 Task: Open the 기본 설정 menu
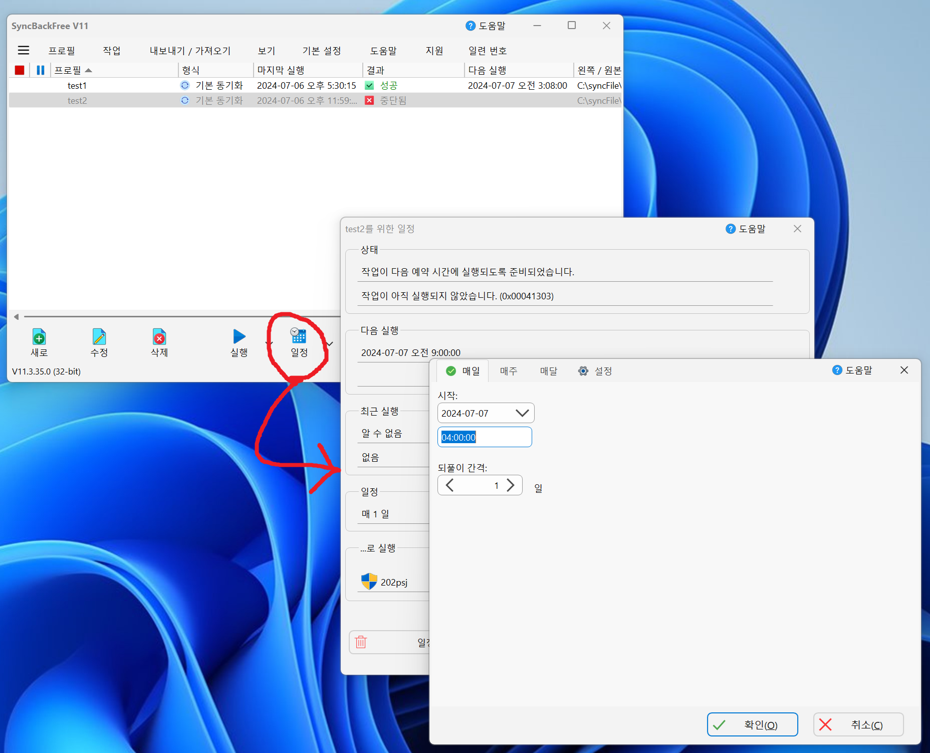coord(322,51)
